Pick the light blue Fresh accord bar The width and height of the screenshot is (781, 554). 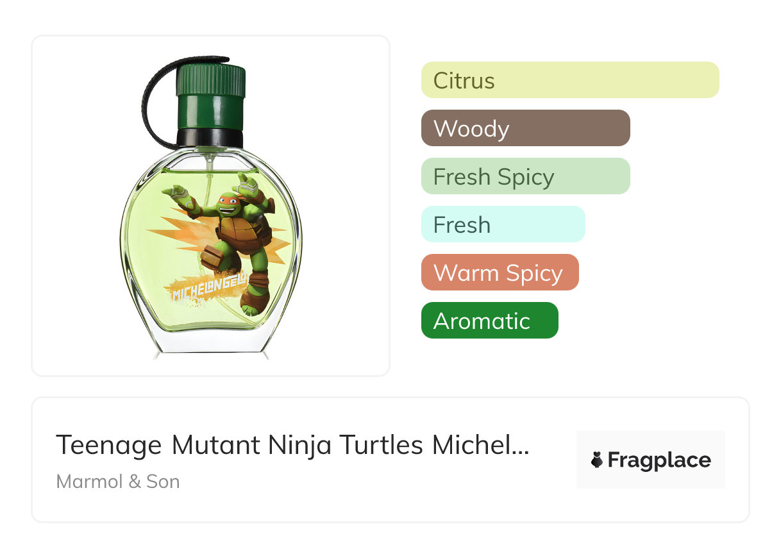(x=503, y=224)
